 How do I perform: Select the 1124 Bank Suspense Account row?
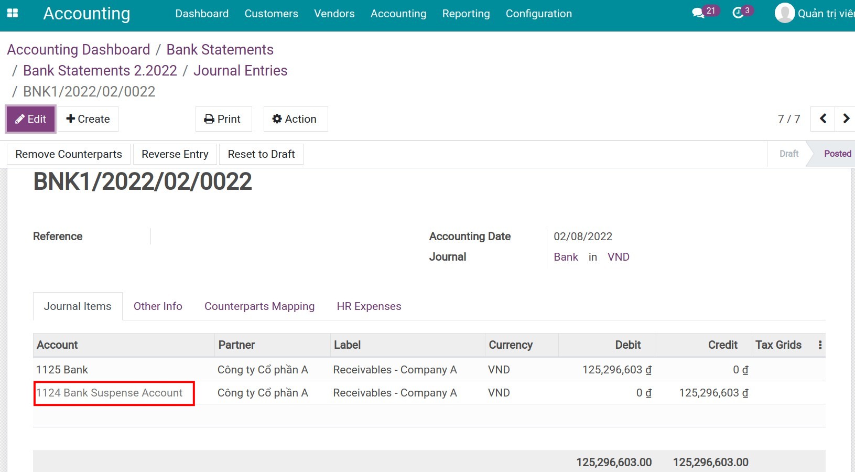pos(110,393)
